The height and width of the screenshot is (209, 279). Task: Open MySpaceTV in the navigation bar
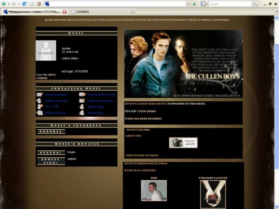[180, 20]
